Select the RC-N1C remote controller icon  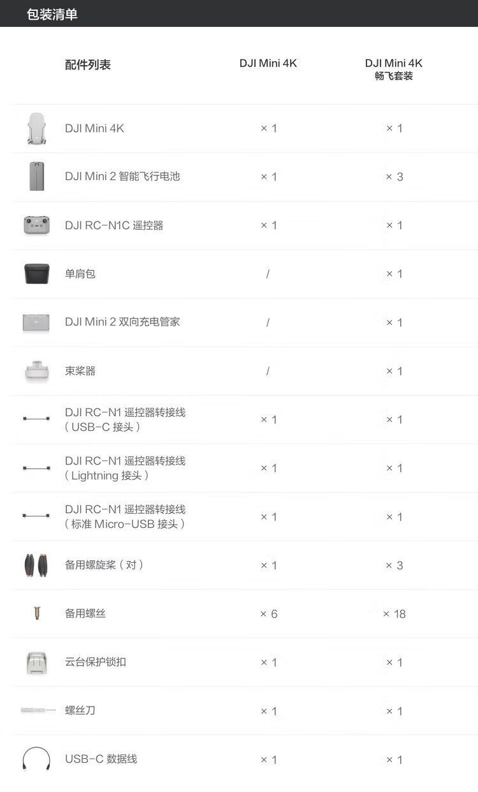[36, 225]
